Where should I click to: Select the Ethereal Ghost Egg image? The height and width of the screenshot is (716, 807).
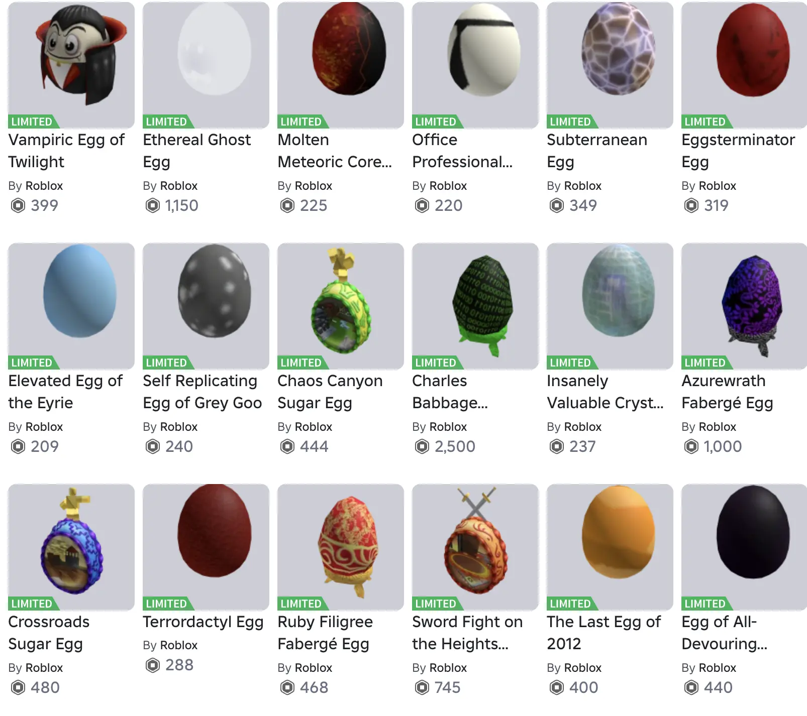pyautogui.click(x=206, y=65)
